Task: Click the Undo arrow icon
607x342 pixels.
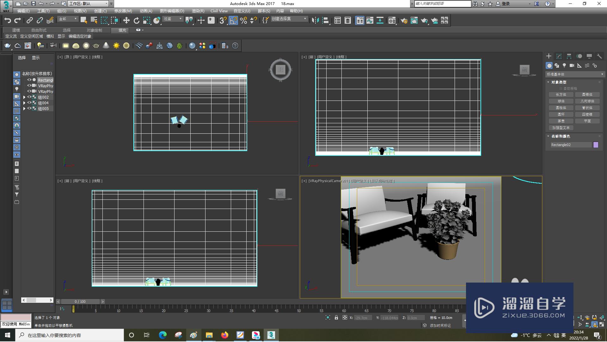Action: click(x=8, y=21)
